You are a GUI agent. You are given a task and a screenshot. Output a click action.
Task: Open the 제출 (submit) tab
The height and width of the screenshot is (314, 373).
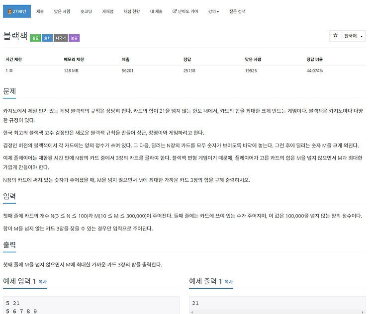click(40, 11)
